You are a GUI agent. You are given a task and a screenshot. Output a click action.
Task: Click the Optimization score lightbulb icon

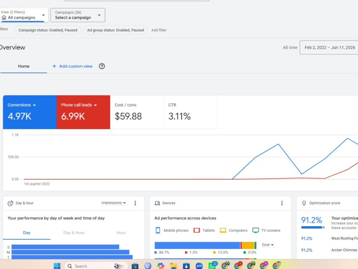tap(304, 203)
